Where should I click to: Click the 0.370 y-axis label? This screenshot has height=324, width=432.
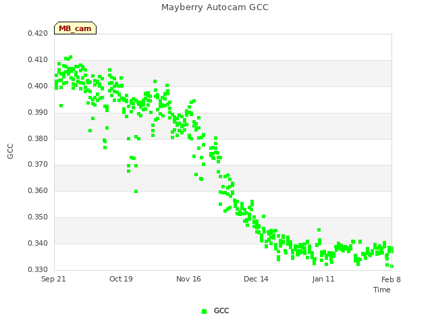pyautogui.click(x=38, y=165)
